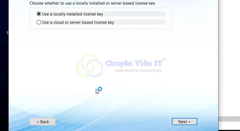This screenshot has height=131, width=240.
Task: Click the dark desktop strip left of the dialog
Action: pyautogui.click(x=4, y=76)
